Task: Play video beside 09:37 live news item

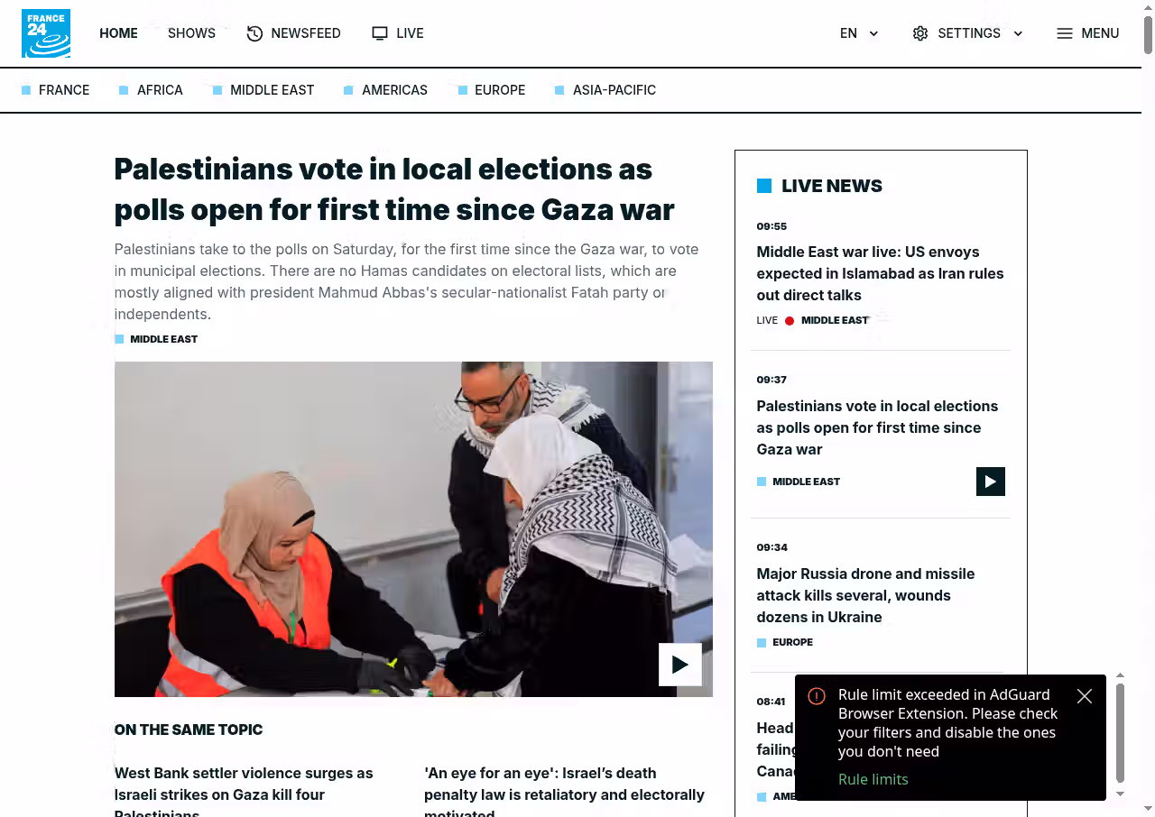Action: [x=991, y=482]
